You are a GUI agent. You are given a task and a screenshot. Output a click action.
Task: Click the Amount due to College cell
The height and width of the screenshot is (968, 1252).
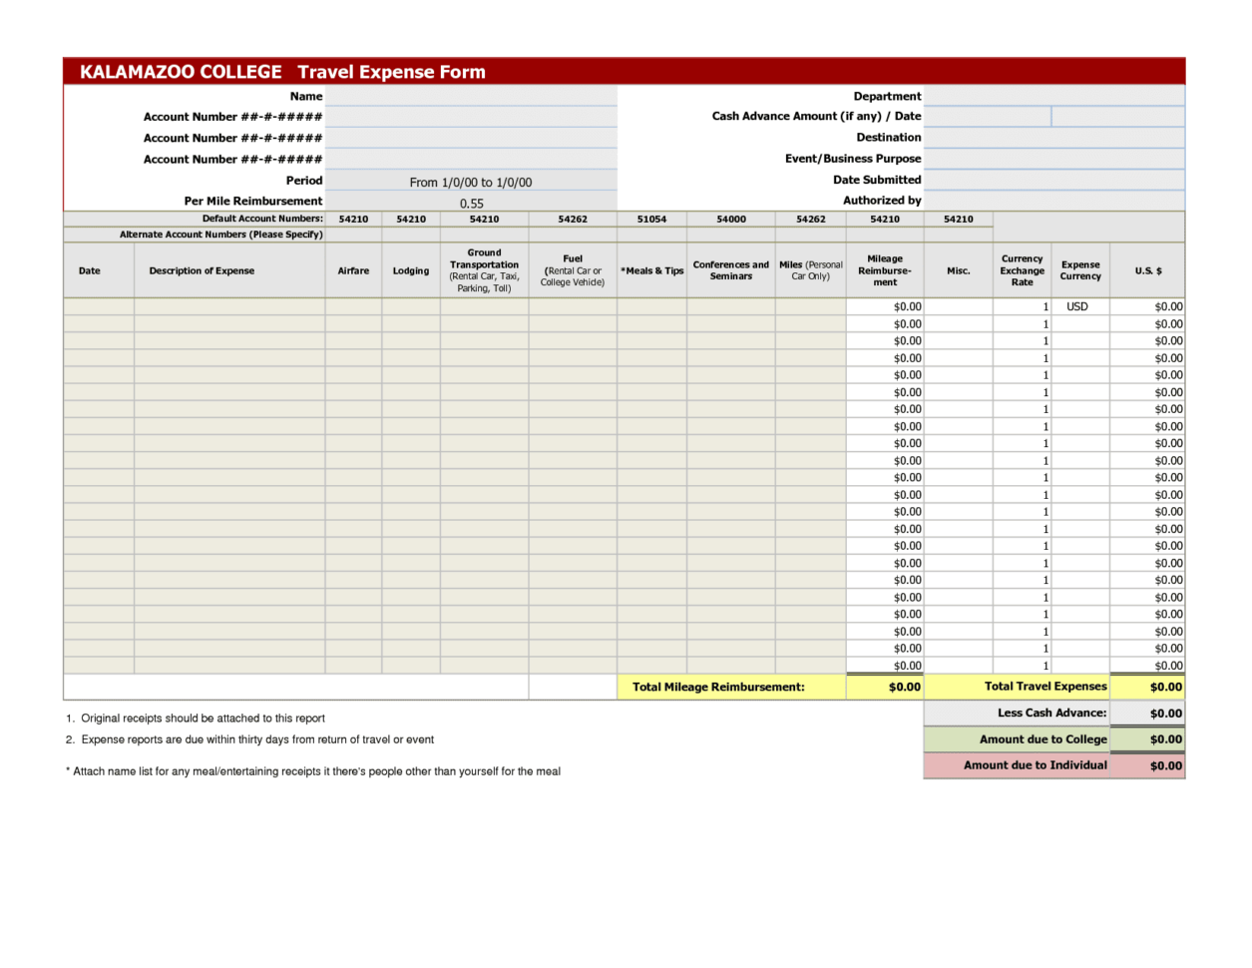(1146, 739)
